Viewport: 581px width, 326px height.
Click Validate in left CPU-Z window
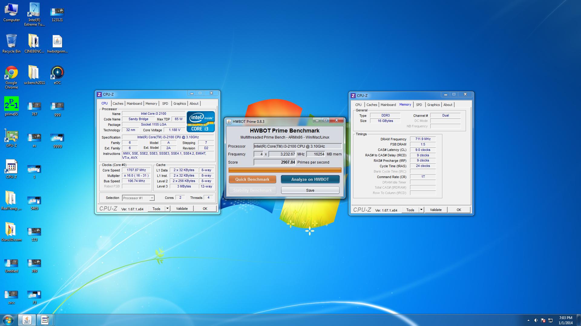pos(182,209)
